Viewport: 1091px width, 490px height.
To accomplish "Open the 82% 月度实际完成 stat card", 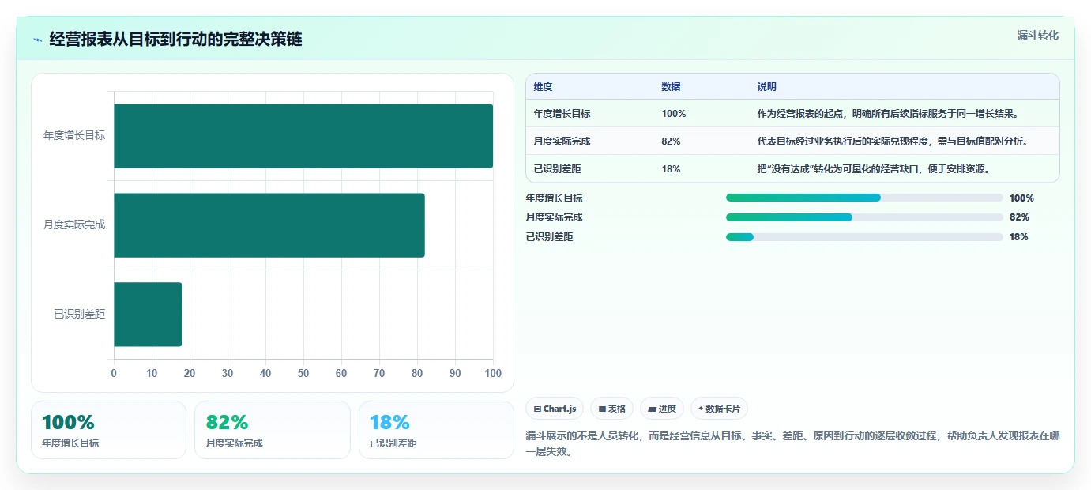I will coord(273,430).
